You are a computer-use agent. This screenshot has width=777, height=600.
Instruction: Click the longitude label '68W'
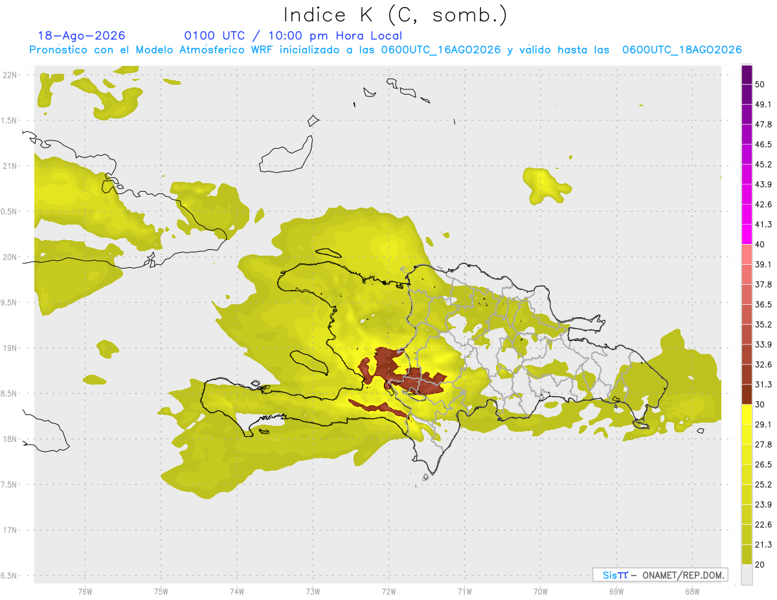click(692, 591)
